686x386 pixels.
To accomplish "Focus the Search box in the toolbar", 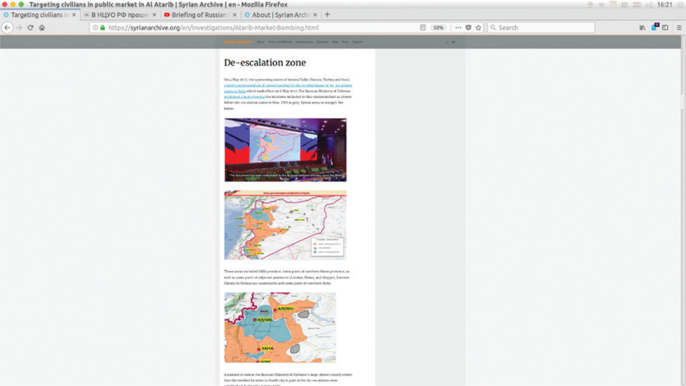I will pyautogui.click(x=541, y=27).
